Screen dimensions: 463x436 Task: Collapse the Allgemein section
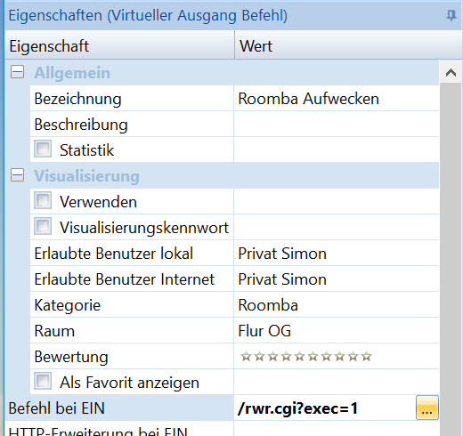click(17, 72)
